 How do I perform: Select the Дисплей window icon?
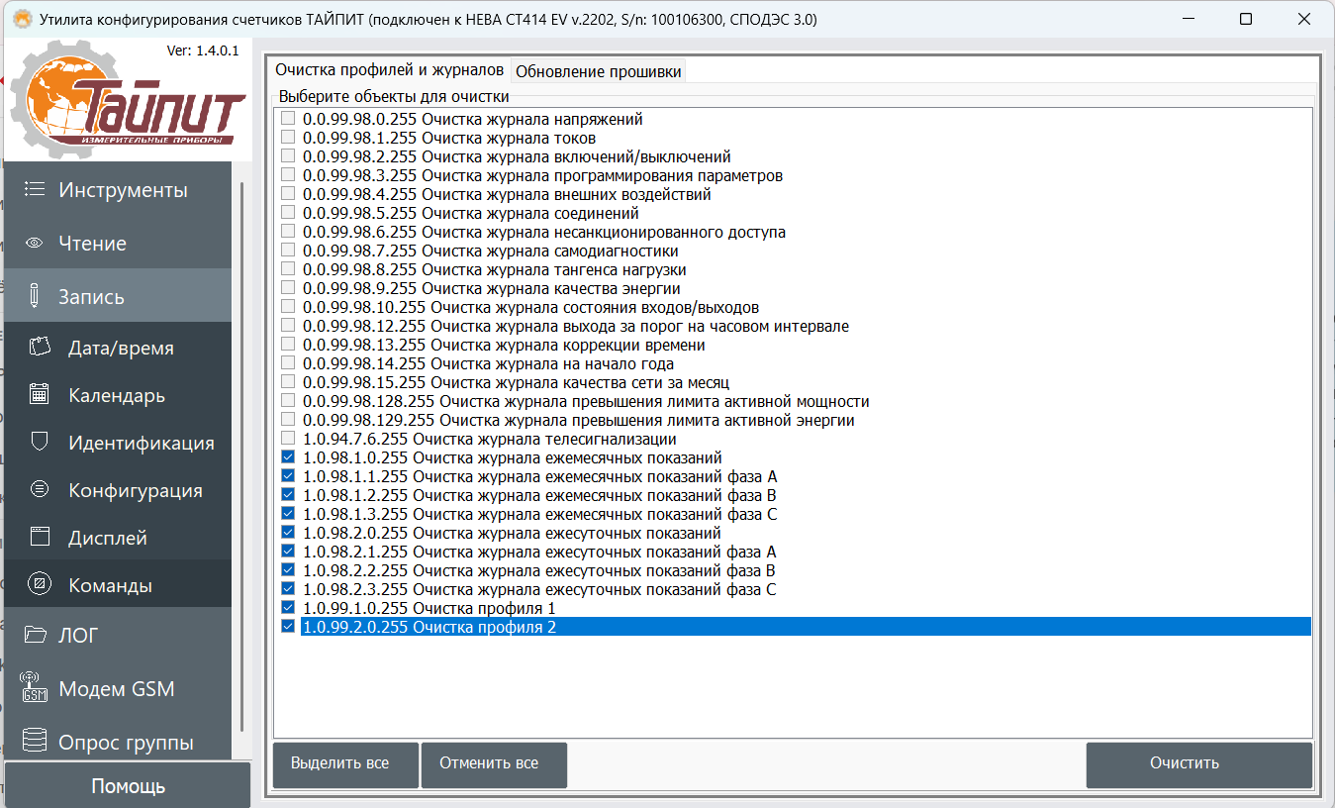pos(40,538)
